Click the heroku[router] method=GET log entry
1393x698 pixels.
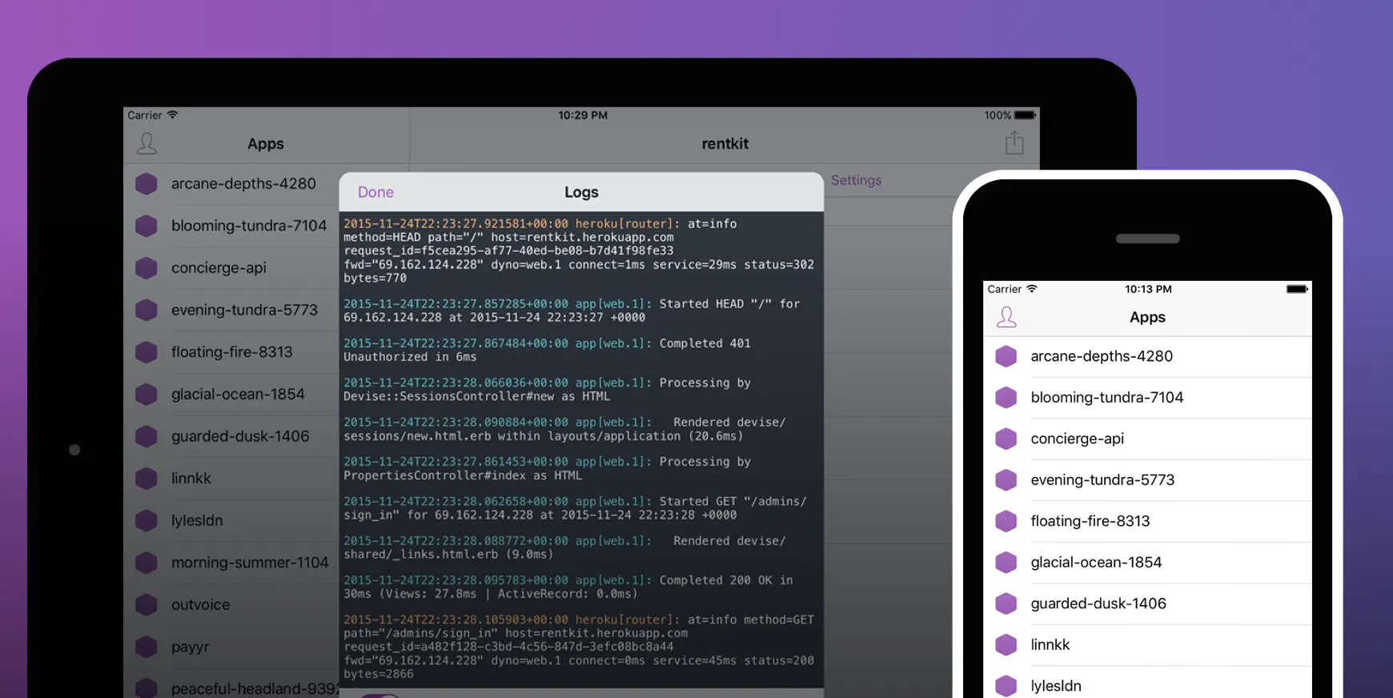pos(579,647)
